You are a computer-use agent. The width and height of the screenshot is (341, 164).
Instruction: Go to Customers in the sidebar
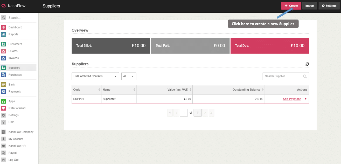[15, 44]
